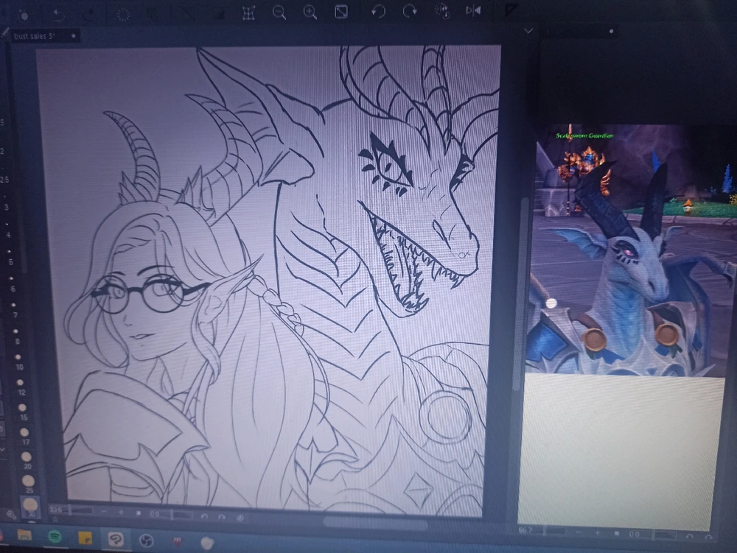Click the Undo arrow in the top toolbar
Viewport: 737px width, 553px height.
pyautogui.click(x=58, y=15)
